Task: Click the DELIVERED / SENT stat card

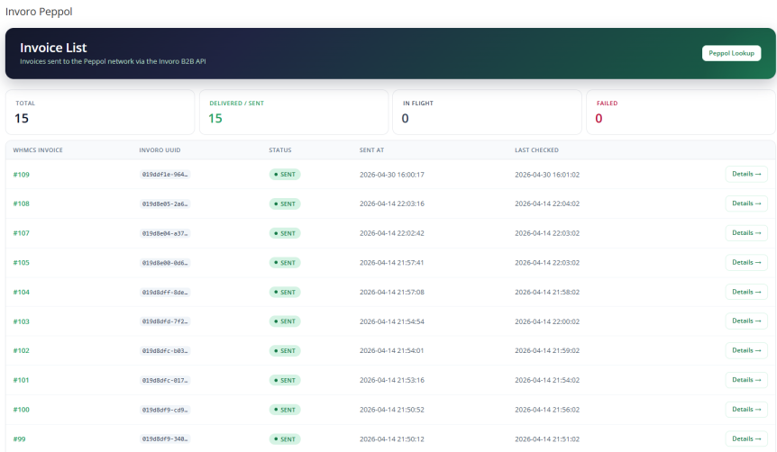Action: [x=294, y=112]
